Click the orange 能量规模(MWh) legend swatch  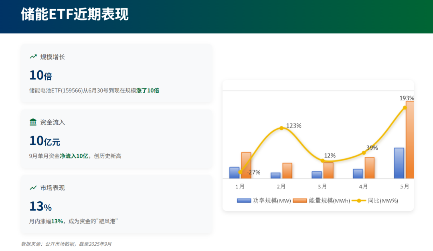[x=299, y=200]
